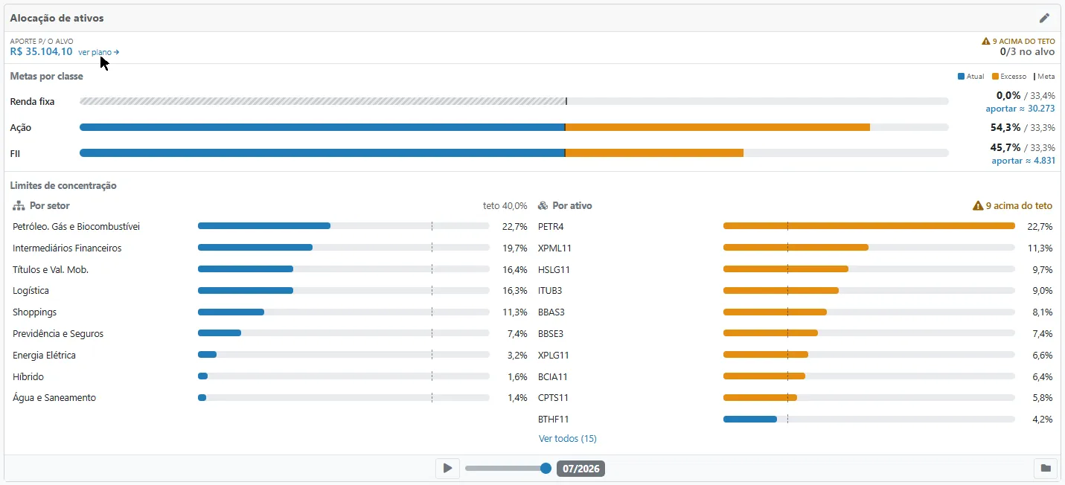
Task: Open the ver plano link
Action: pos(98,52)
